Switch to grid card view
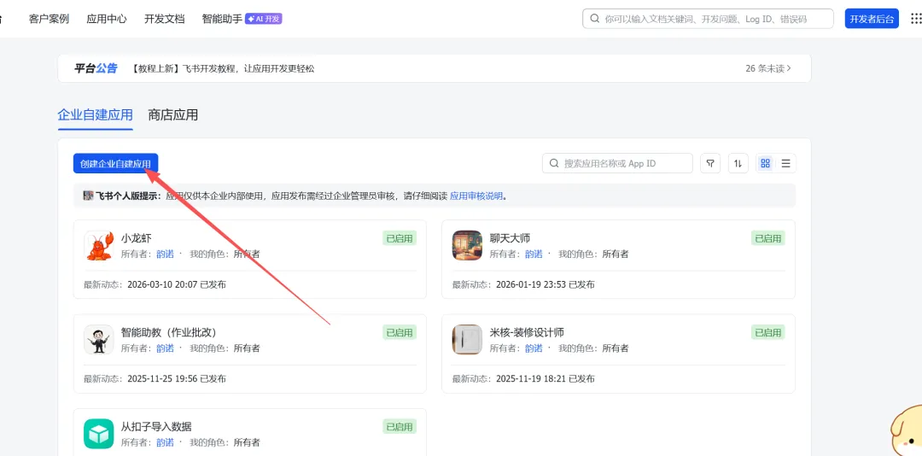 click(x=766, y=163)
